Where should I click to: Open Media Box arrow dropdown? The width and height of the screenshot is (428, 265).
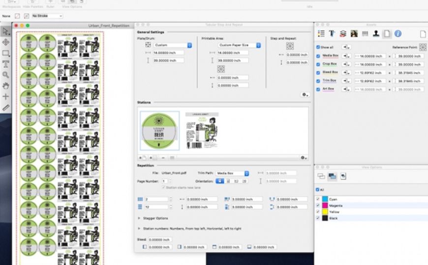click(x=346, y=56)
